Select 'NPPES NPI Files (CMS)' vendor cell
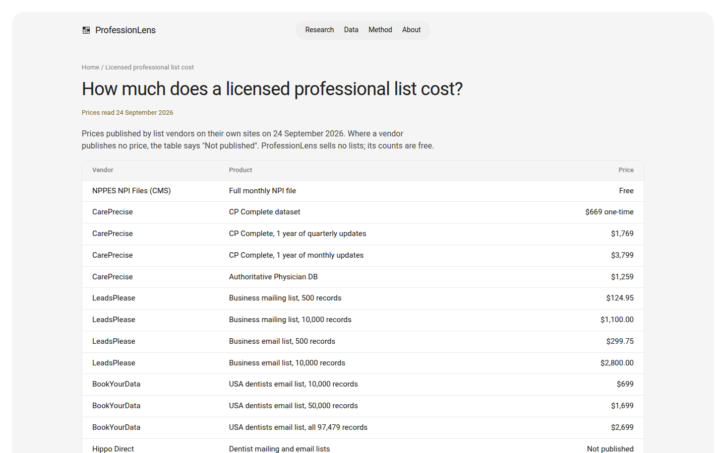Viewport: 726px width, 453px height. (132, 191)
